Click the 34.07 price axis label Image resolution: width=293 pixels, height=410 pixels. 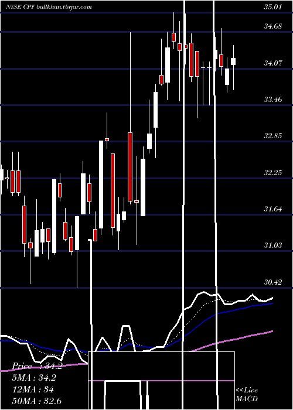(x=273, y=63)
